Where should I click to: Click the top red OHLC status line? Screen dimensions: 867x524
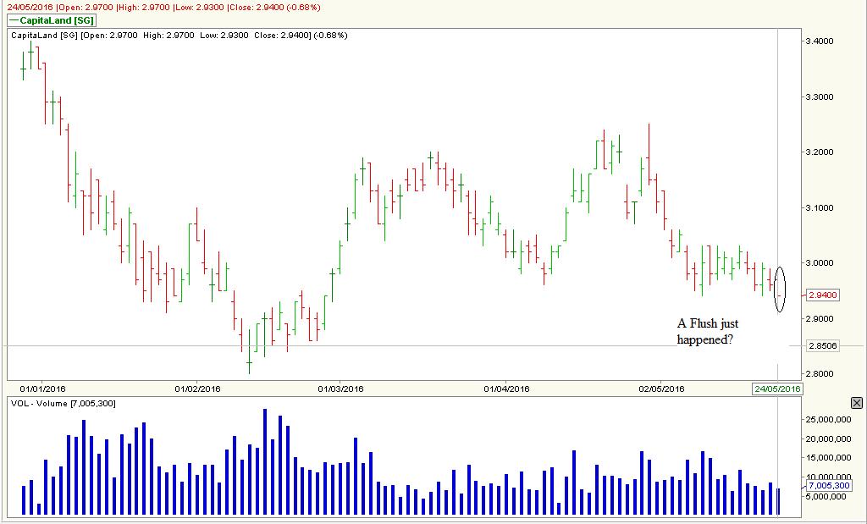click(x=163, y=7)
